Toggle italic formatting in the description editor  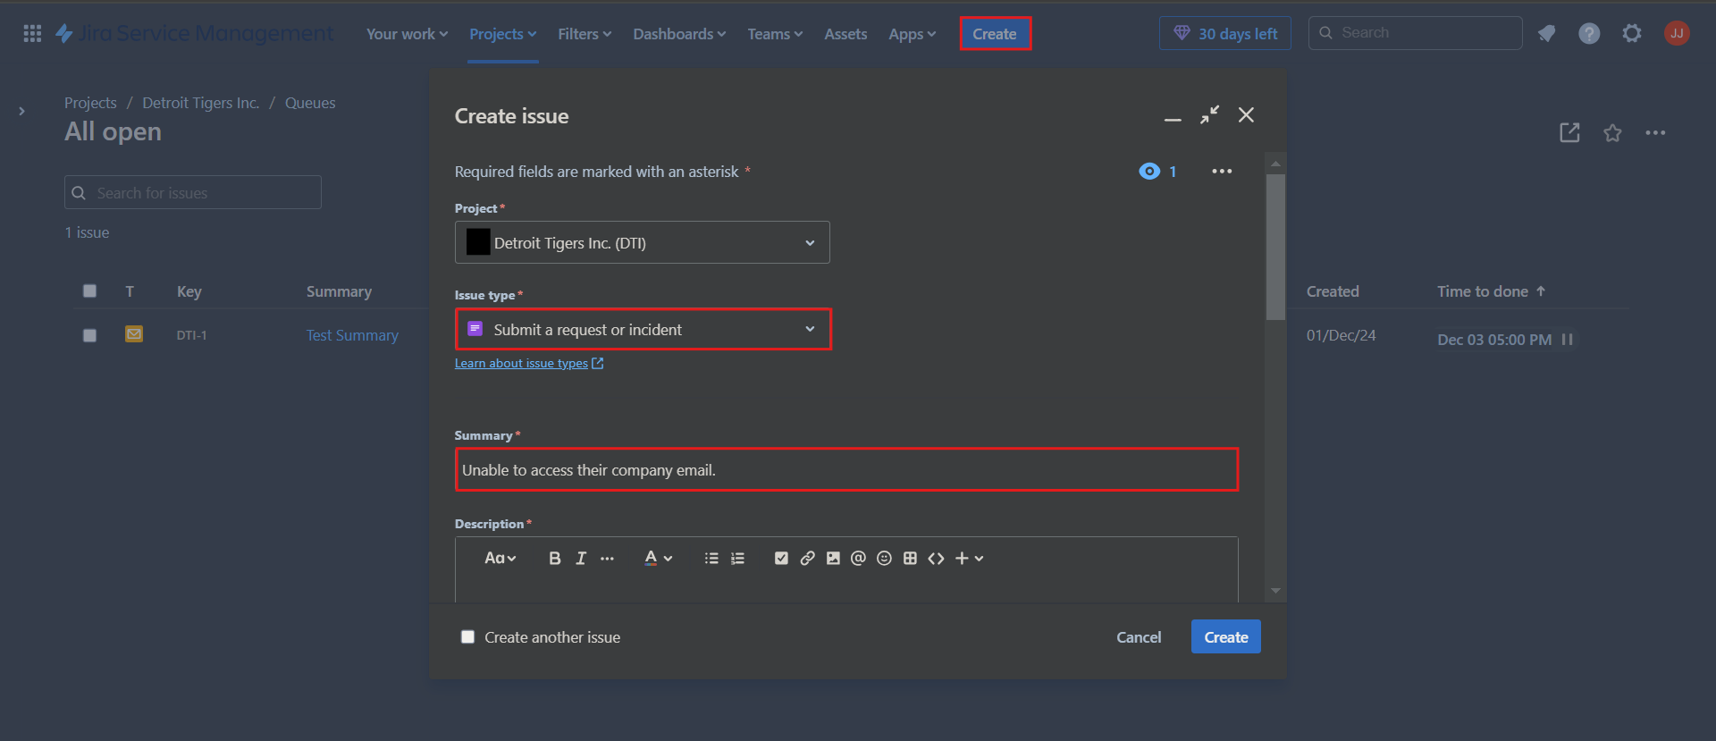(x=581, y=558)
